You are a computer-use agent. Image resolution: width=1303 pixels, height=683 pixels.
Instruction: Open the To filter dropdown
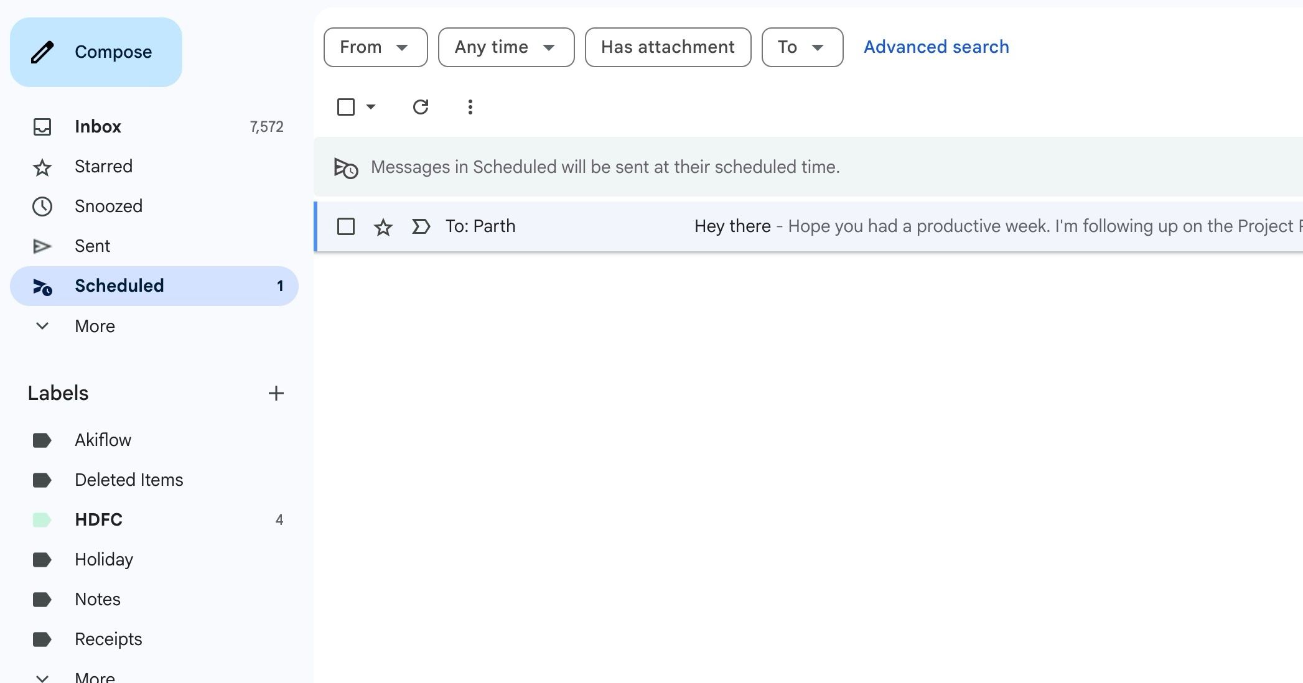click(803, 47)
